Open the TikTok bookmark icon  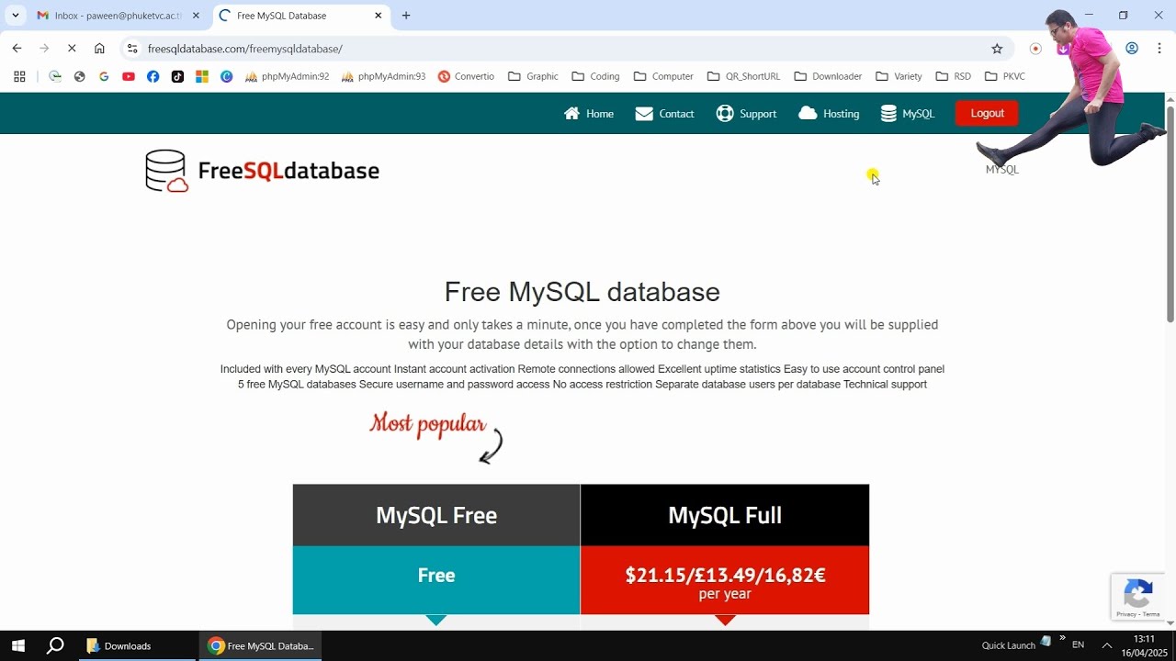point(177,76)
